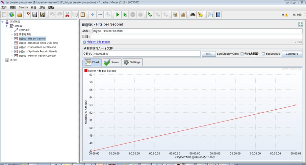Click the blue plus Expand All icon
Image resolution: width=306 pixels, height=165 pixels.
pos(92,14)
